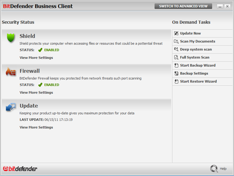Open the Help link
234x176 pixels.
[223, 169]
